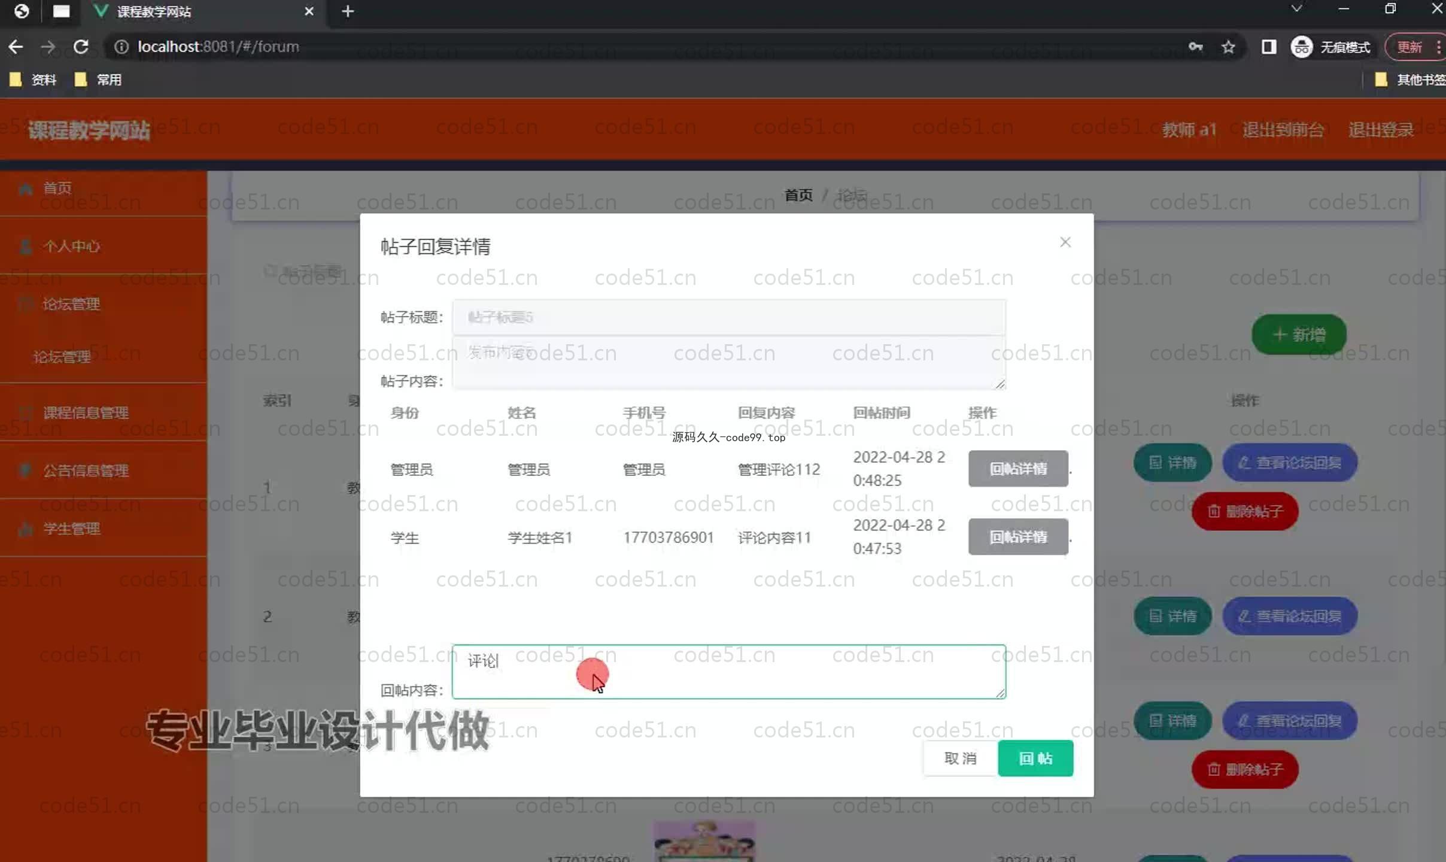Click the 帖子内容 text area
Viewport: 1446px width, 862px height.
pyautogui.click(x=728, y=363)
